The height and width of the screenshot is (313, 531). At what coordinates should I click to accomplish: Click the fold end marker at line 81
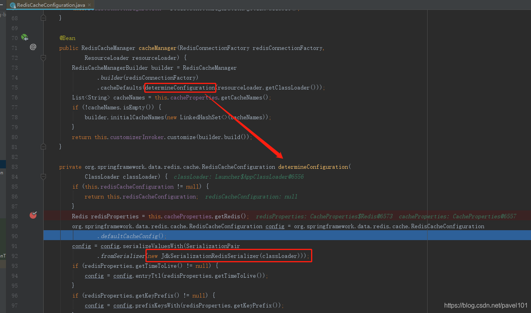(44, 147)
